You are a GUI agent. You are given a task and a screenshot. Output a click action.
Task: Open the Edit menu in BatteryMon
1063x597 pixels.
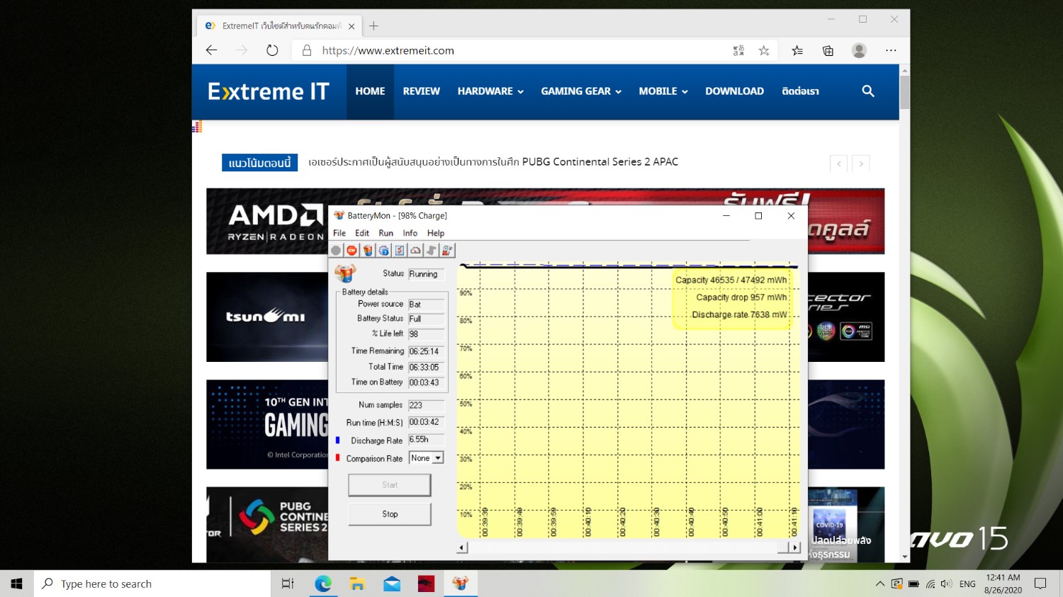pyautogui.click(x=362, y=233)
